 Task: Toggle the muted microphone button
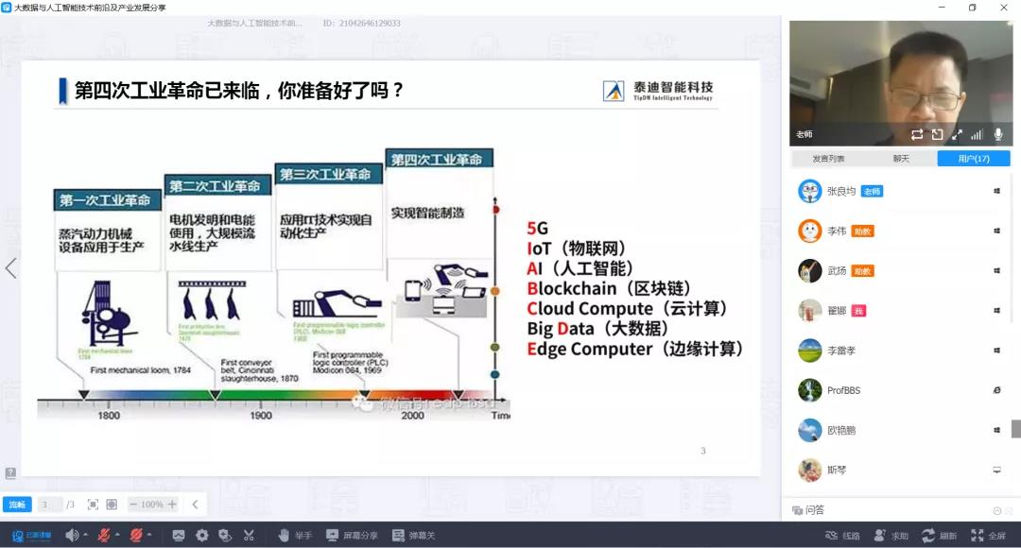point(104,536)
